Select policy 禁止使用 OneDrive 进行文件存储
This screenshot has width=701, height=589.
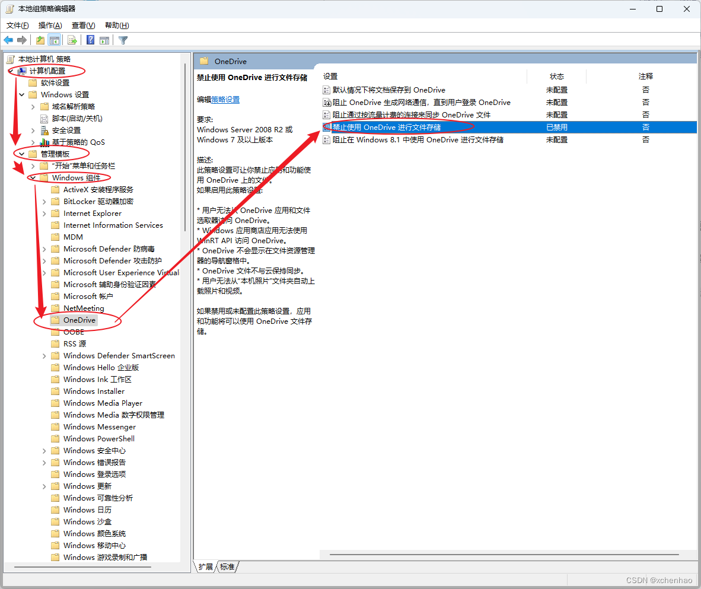coord(509,128)
